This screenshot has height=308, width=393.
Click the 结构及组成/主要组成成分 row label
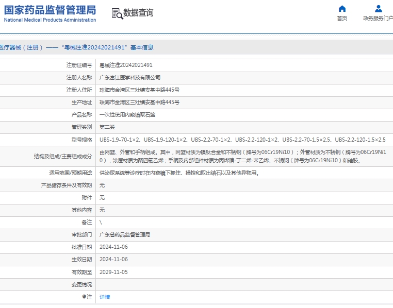(x=63, y=157)
